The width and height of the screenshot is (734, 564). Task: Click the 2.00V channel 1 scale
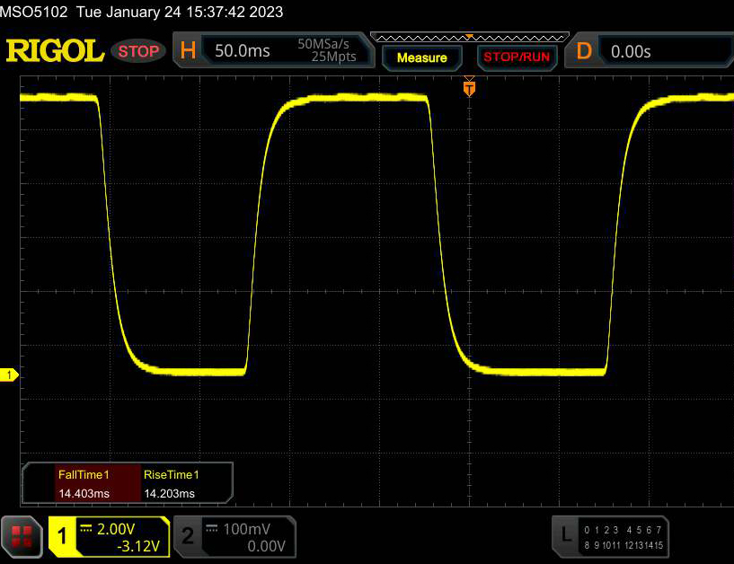click(x=116, y=529)
